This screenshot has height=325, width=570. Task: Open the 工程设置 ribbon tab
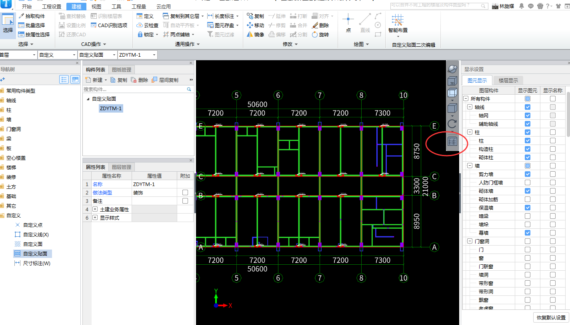[x=52, y=6]
